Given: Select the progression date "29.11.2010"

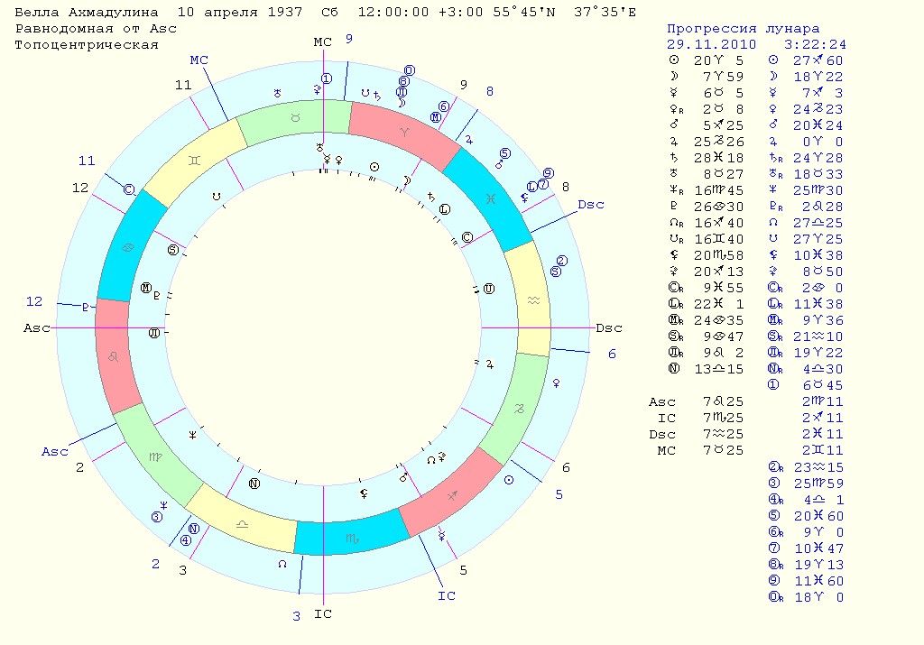Looking at the screenshot, I should click(x=711, y=44).
